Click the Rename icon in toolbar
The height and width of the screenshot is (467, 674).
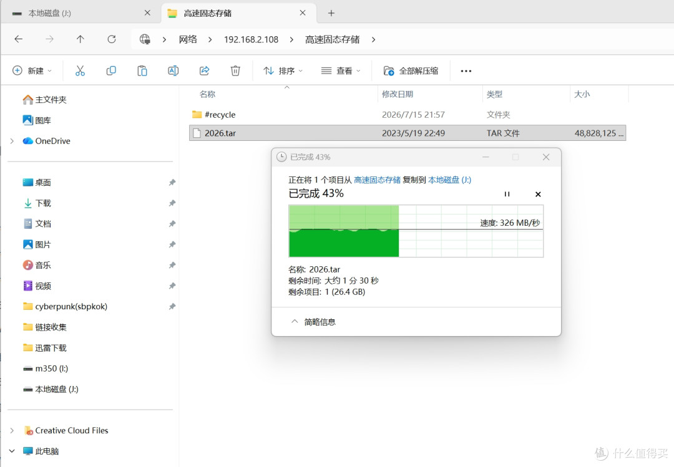[x=173, y=71]
